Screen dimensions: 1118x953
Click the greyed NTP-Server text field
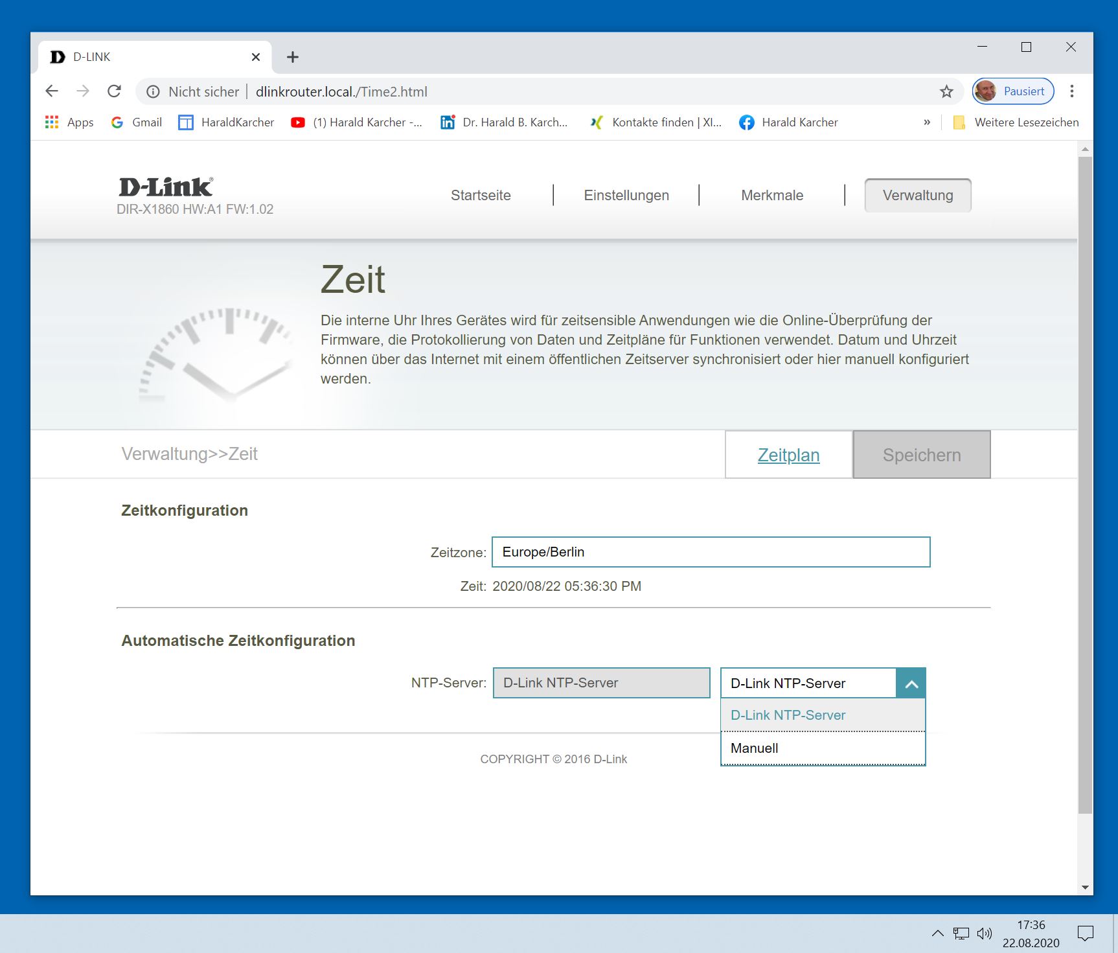click(x=602, y=683)
